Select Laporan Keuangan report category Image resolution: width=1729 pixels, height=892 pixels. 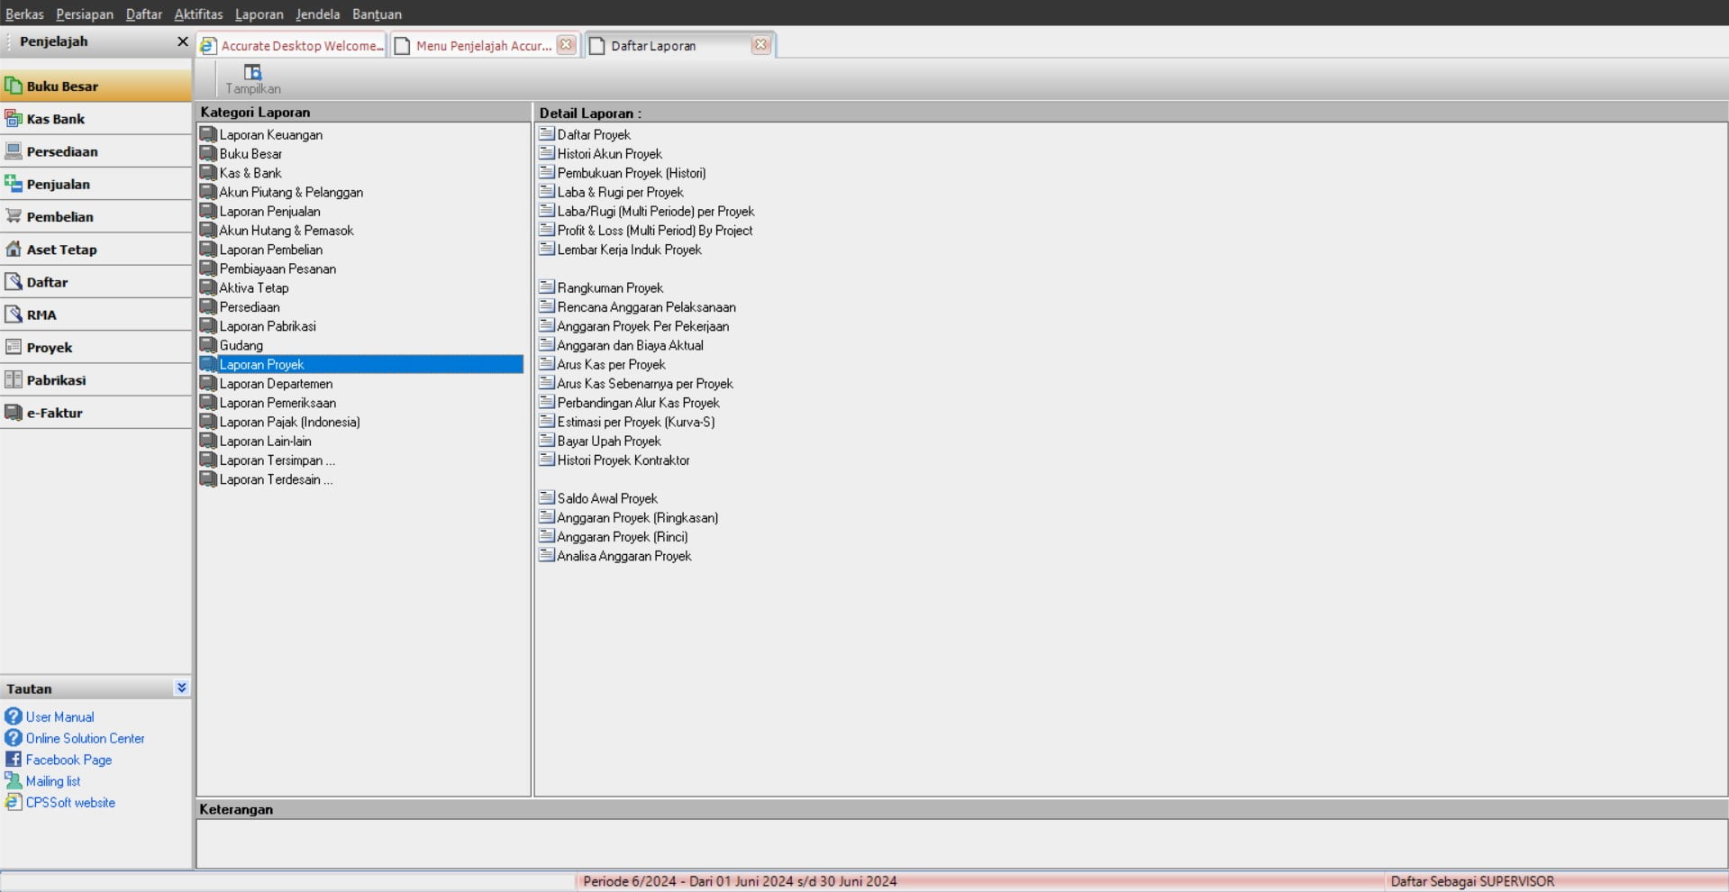[270, 135]
